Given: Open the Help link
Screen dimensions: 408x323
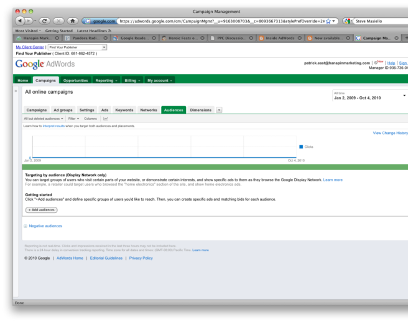Looking at the screenshot, I should tap(391, 63).
